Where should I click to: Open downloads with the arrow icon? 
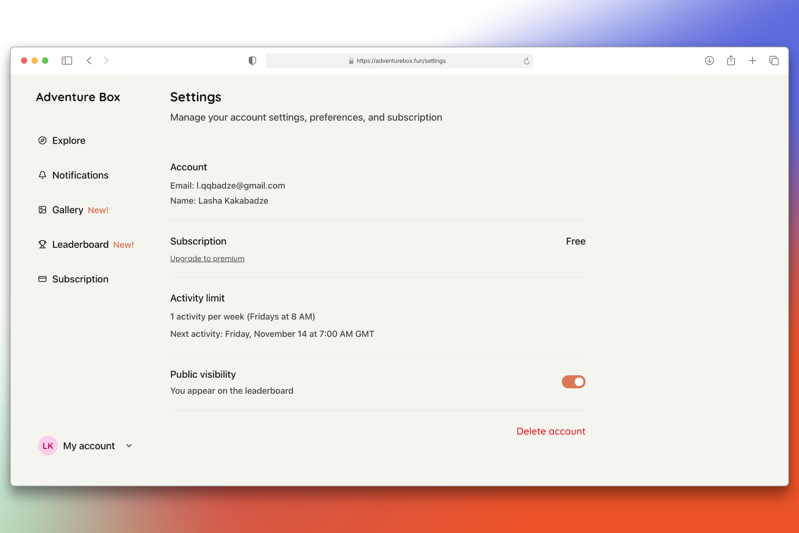[710, 60]
